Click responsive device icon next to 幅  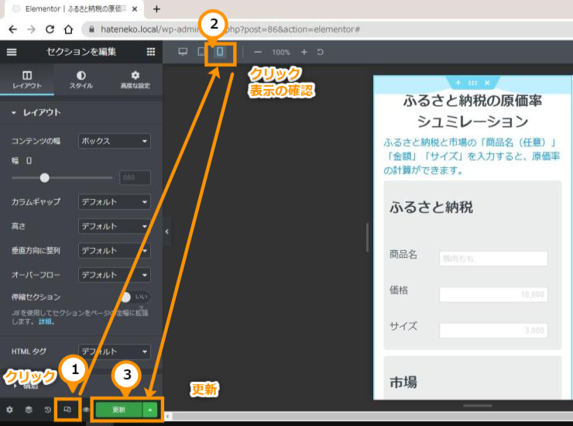29,160
